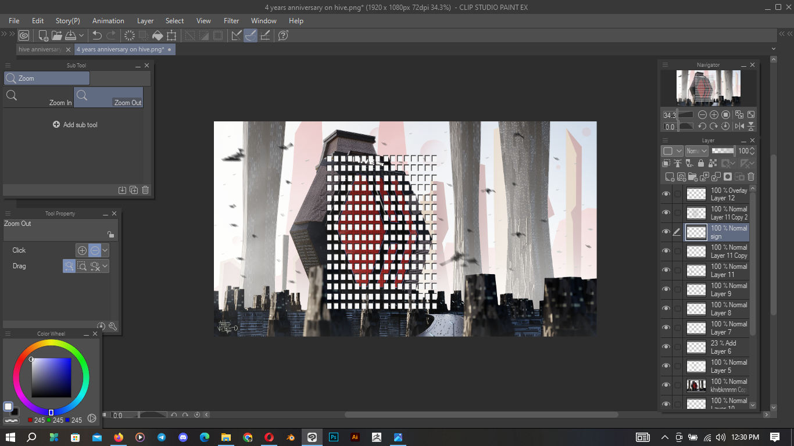Delete layer with trash icon
794x446 pixels.
(751, 177)
